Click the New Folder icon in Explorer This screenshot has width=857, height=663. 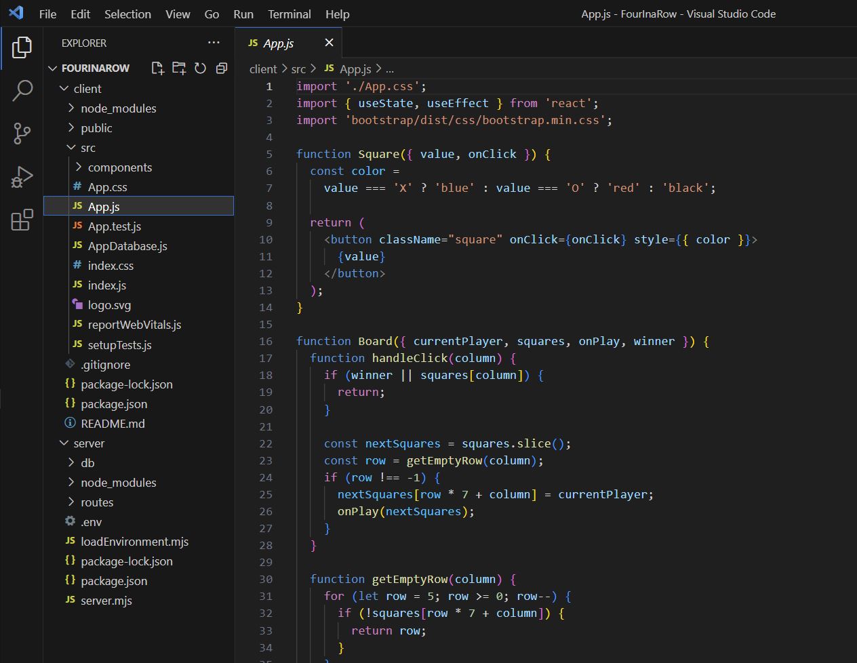click(x=179, y=68)
